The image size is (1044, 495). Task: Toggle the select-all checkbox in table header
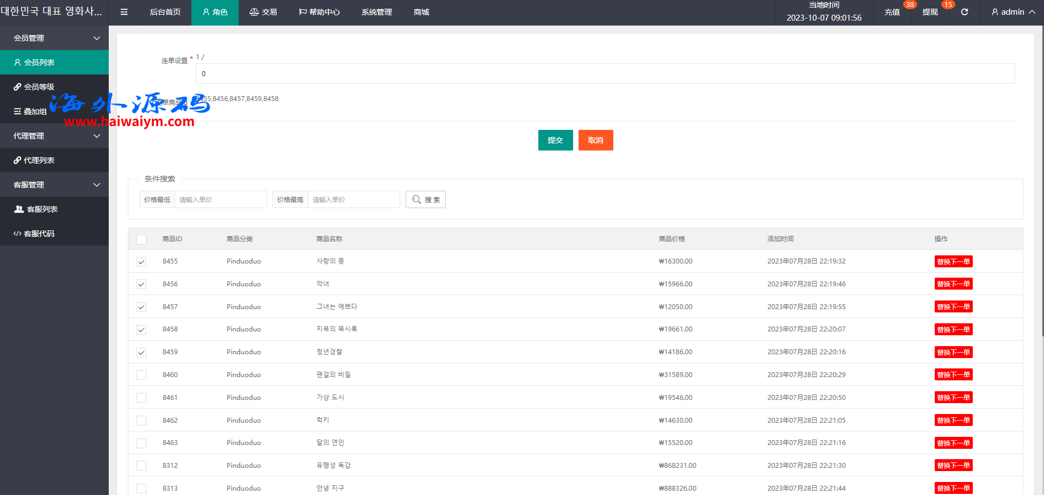141,240
